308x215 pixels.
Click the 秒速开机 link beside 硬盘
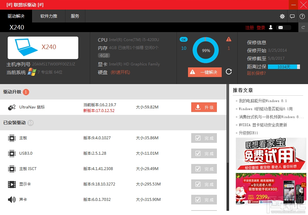tap(120, 72)
